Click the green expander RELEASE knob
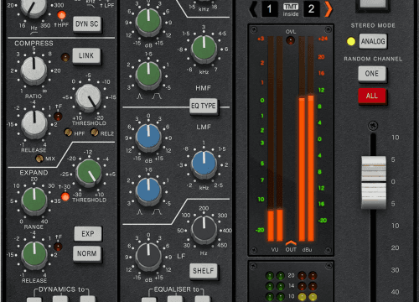Image resolution: width=419 pixels, height=302 pixels. [x=34, y=255]
